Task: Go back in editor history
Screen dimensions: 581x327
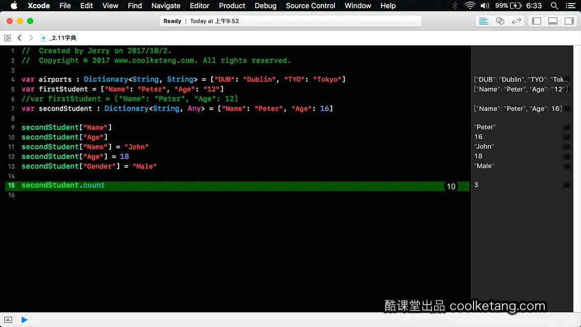Action: (x=19, y=38)
